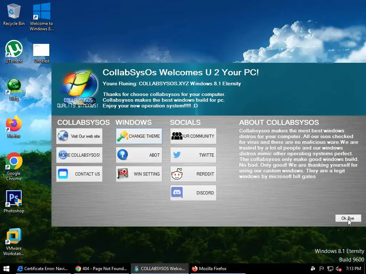The image size is (366, 274).
Task: Click the COLLABSYSOS section heading
Action: coord(83,122)
